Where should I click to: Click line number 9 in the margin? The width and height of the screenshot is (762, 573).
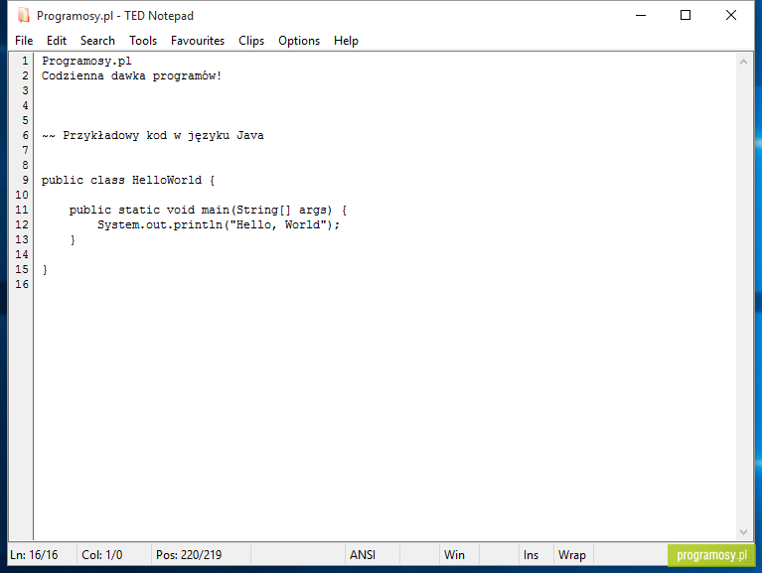pyautogui.click(x=25, y=180)
